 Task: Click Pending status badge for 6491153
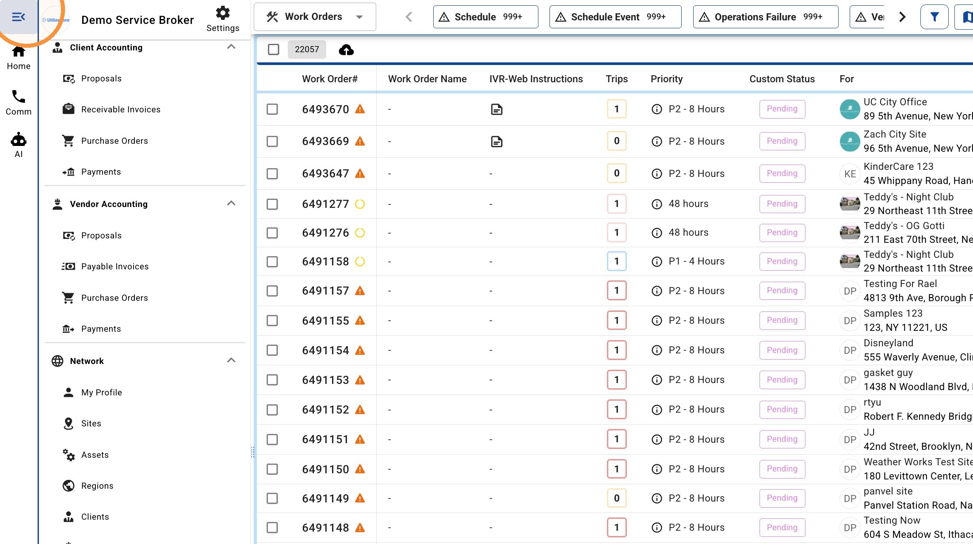pyautogui.click(x=782, y=380)
